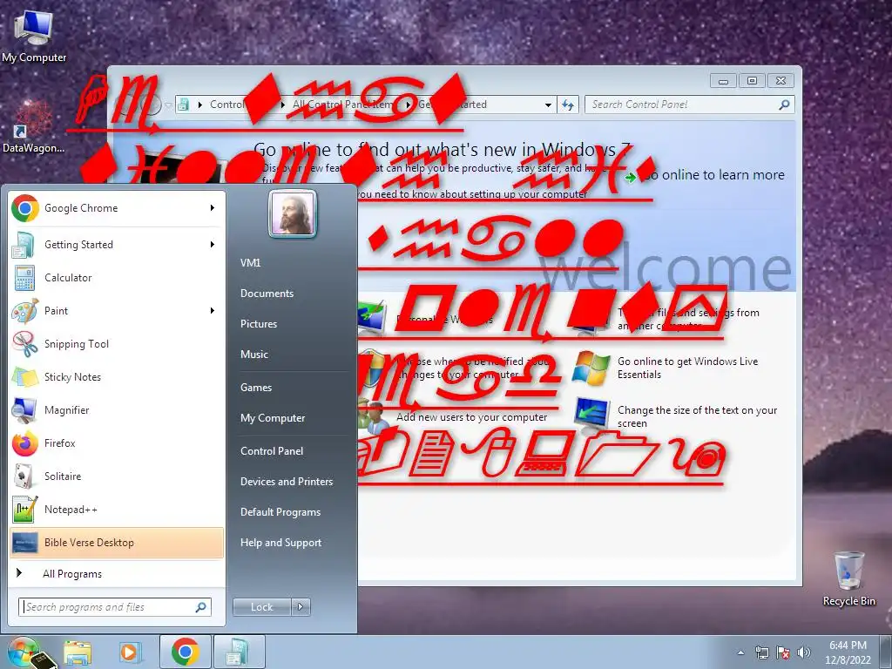Click Go online to learn more link
Screen dimensions: 892x669
point(706,175)
